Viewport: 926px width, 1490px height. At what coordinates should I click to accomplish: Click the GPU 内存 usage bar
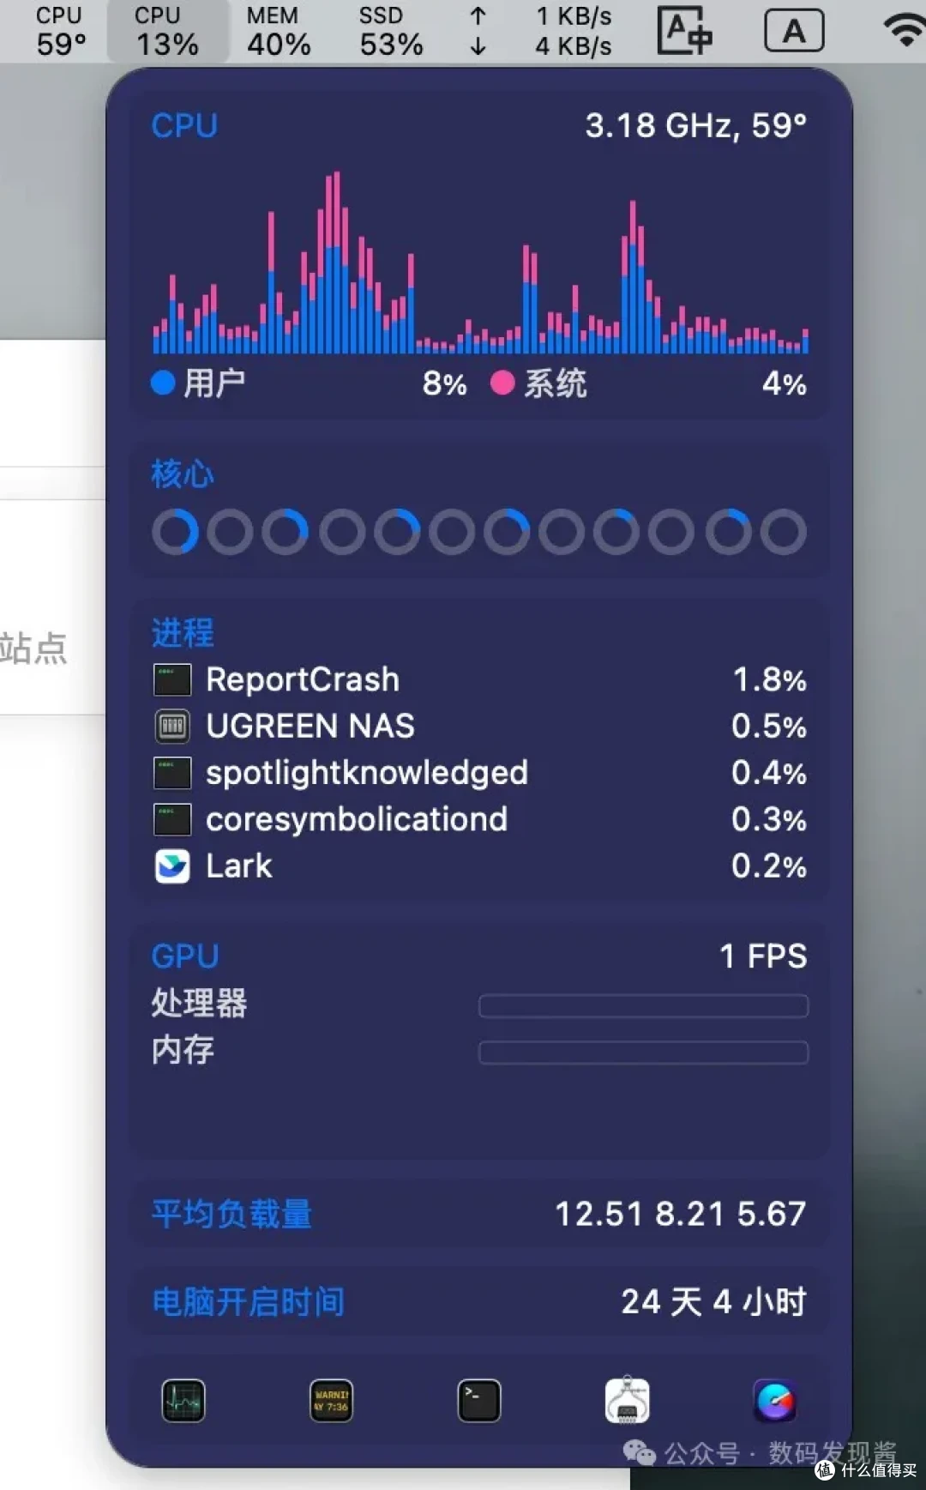pos(643,1053)
